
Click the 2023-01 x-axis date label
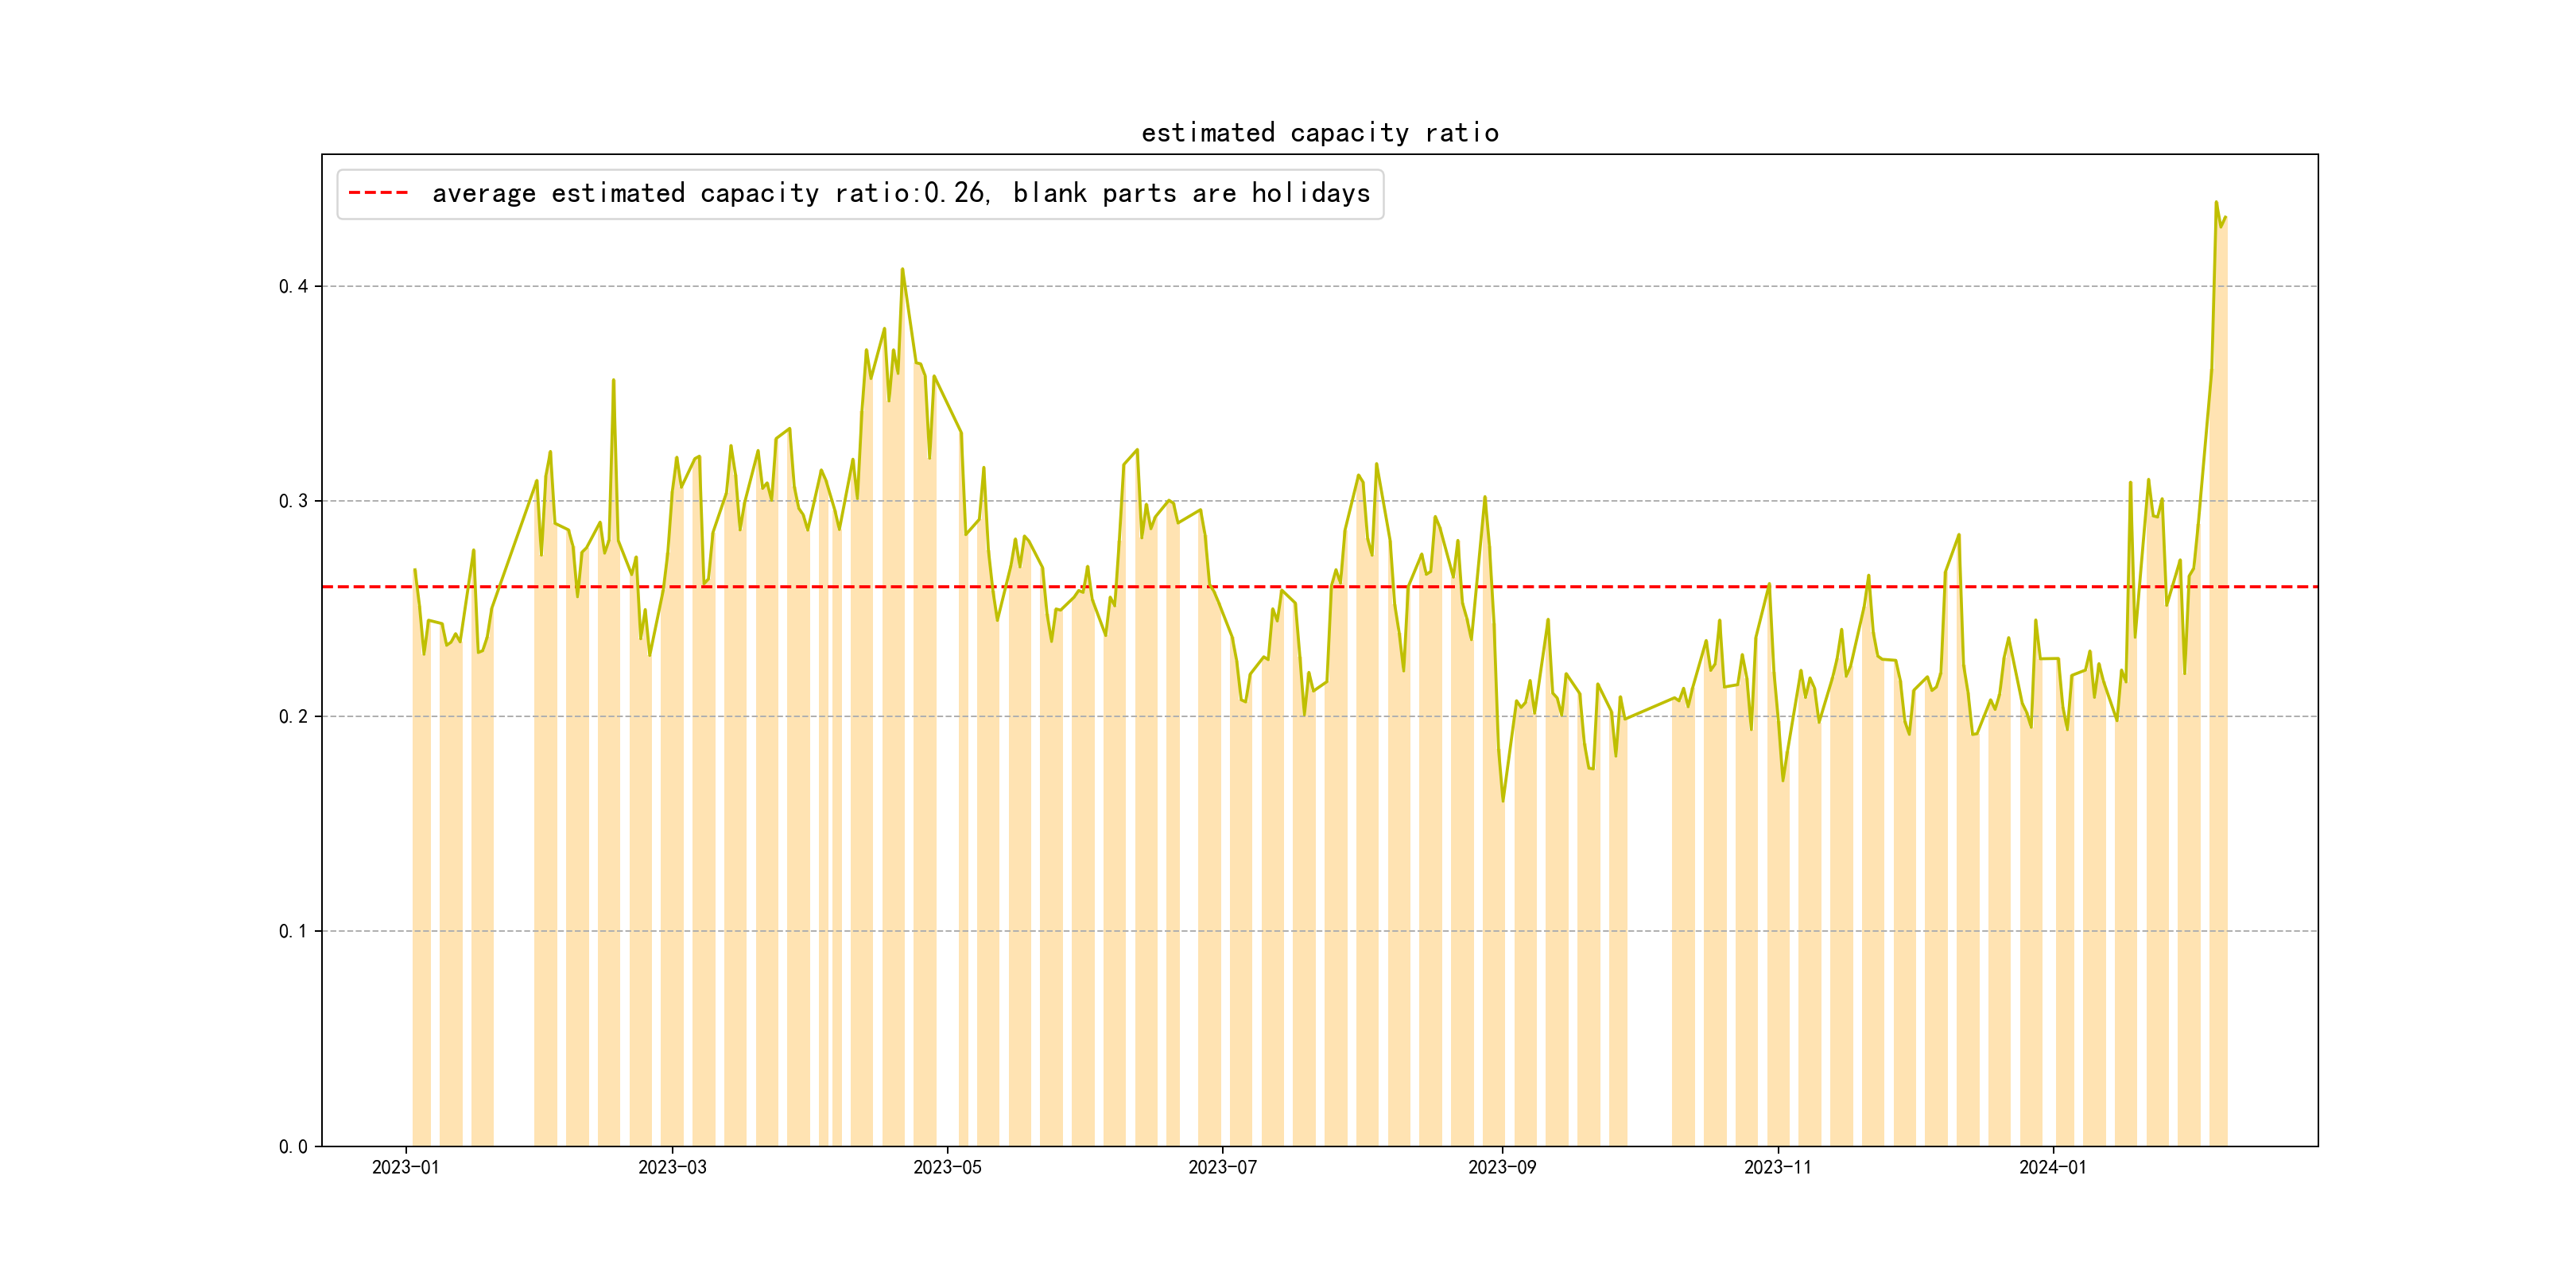click(406, 1167)
